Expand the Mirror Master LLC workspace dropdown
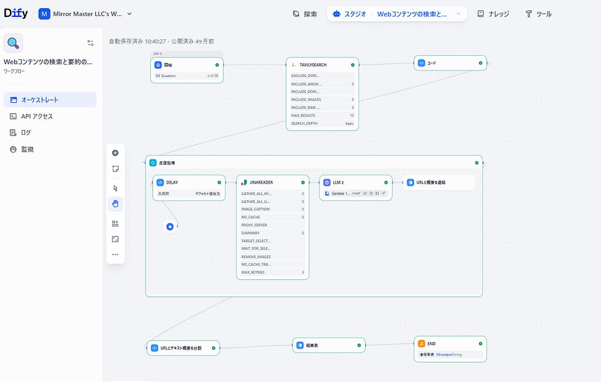601x382 pixels. click(x=129, y=14)
